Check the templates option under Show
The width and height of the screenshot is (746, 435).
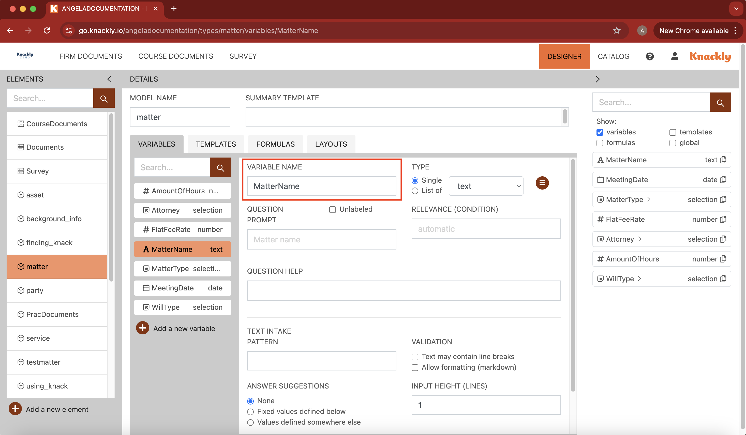click(673, 132)
